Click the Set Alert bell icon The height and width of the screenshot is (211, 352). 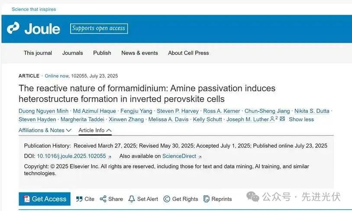tap(132, 199)
